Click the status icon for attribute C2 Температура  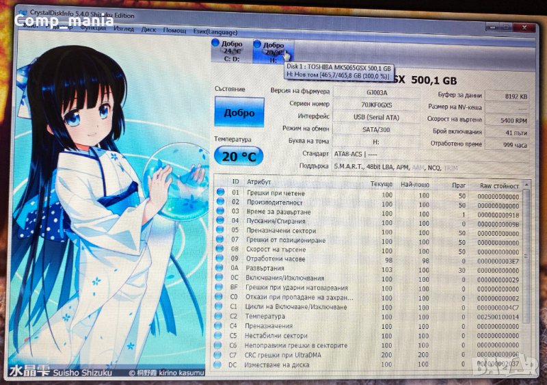[220, 317]
